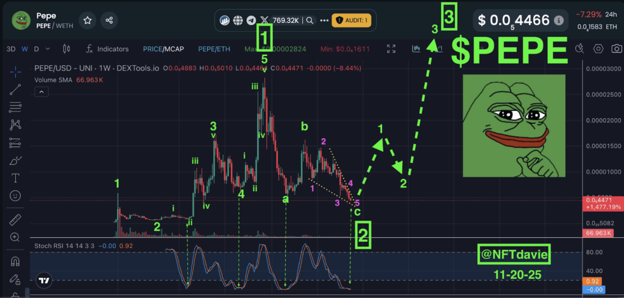Select the text annotation tool
624x298 pixels.
coord(15,178)
